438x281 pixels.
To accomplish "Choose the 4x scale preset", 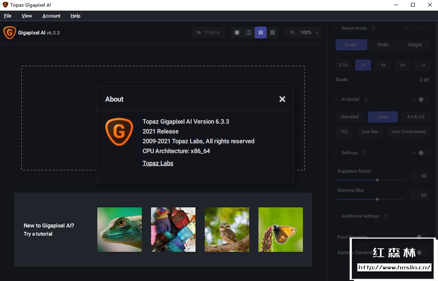I will point(383,65).
